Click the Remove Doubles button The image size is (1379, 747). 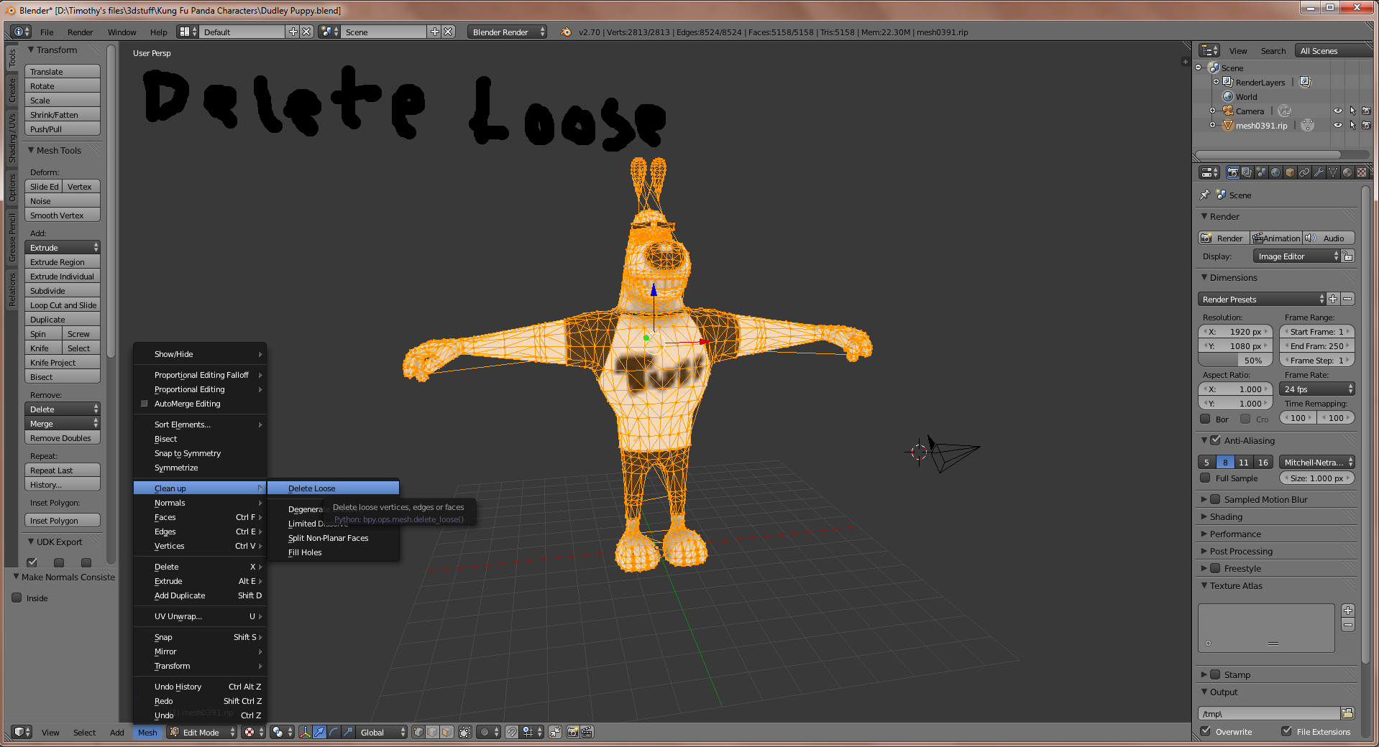[x=63, y=438]
